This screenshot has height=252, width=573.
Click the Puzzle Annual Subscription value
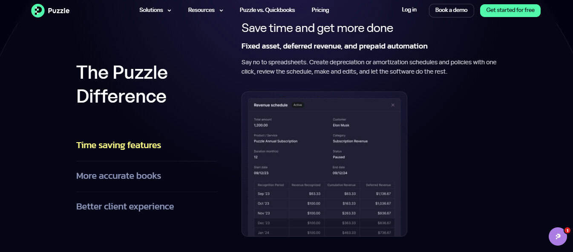pos(276,141)
